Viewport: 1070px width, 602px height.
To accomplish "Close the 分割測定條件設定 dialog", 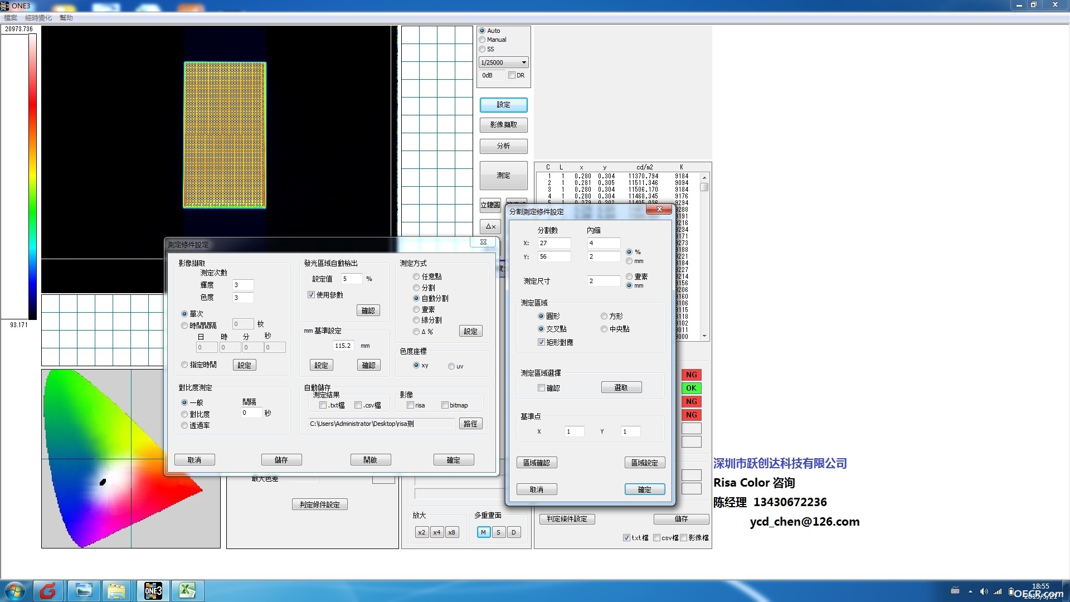I will click(x=659, y=209).
